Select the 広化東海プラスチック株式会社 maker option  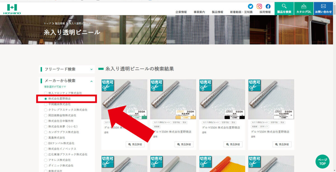(66, 154)
